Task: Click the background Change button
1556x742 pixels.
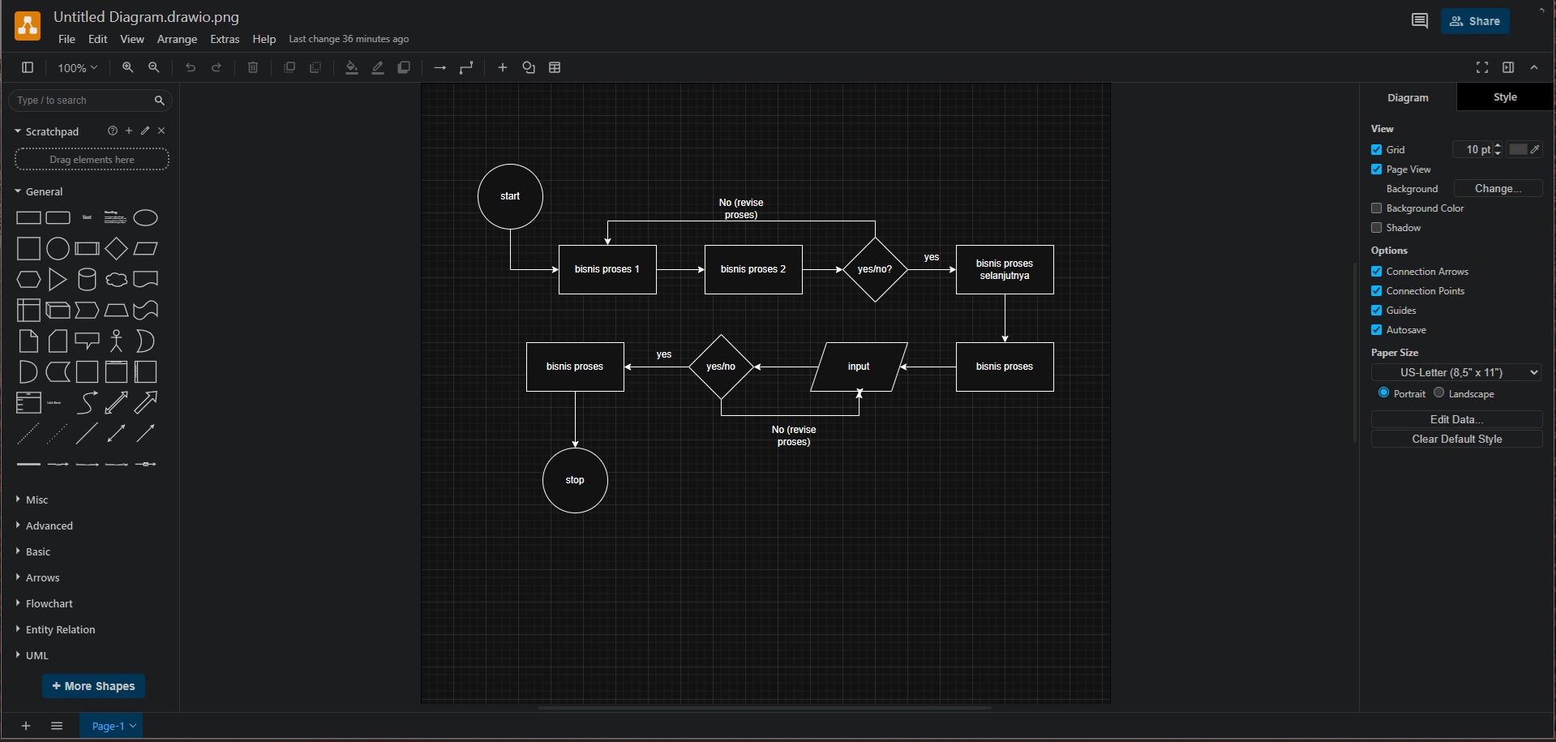Action: [1498, 188]
